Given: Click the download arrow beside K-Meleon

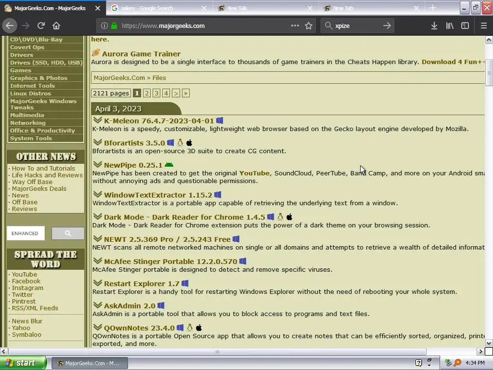Looking at the screenshot, I should point(97,120).
